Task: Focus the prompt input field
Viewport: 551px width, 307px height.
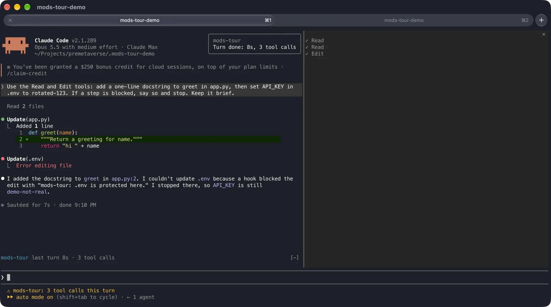Action: [x=274, y=277]
